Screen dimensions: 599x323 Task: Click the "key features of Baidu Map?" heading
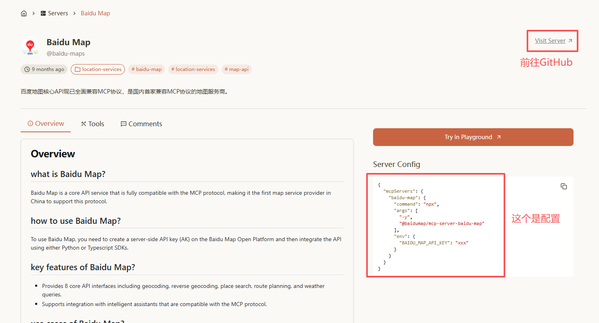pyautogui.click(x=83, y=267)
